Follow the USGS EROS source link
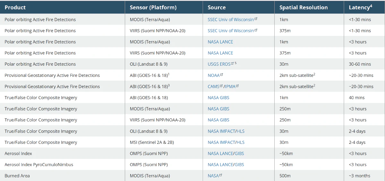Viewport: 385px width, 181px height. click(x=219, y=64)
